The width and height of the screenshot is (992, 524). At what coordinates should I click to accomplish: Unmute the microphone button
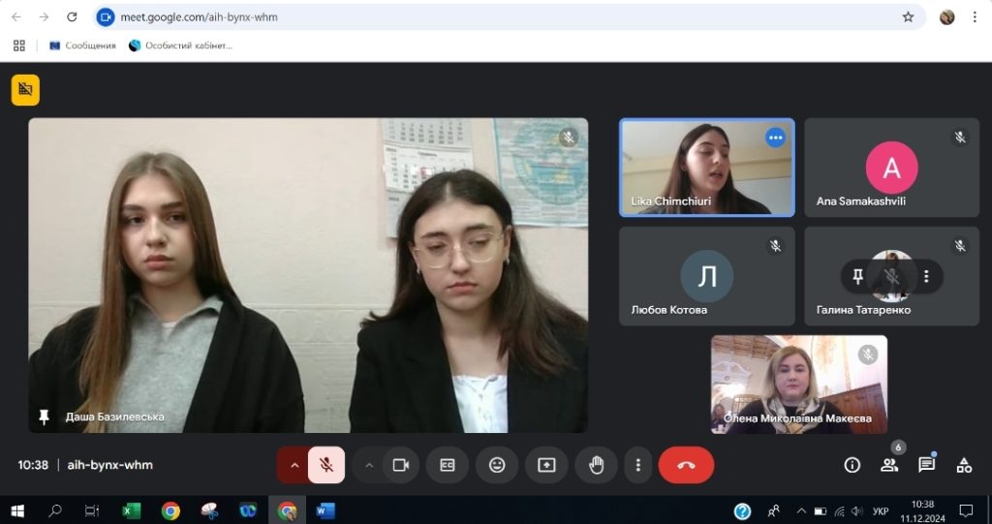click(x=326, y=465)
